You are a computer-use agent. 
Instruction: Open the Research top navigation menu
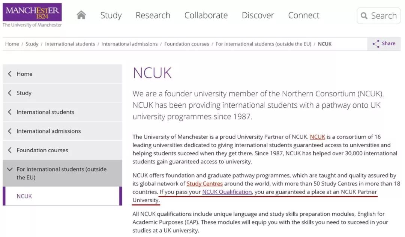(153, 15)
